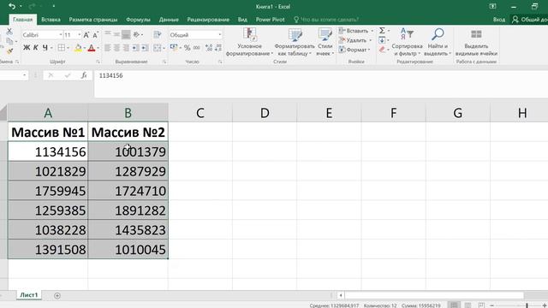The width and height of the screenshot is (548, 308).
Task: Click Выделить видимые ячейки button
Action: [476, 42]
